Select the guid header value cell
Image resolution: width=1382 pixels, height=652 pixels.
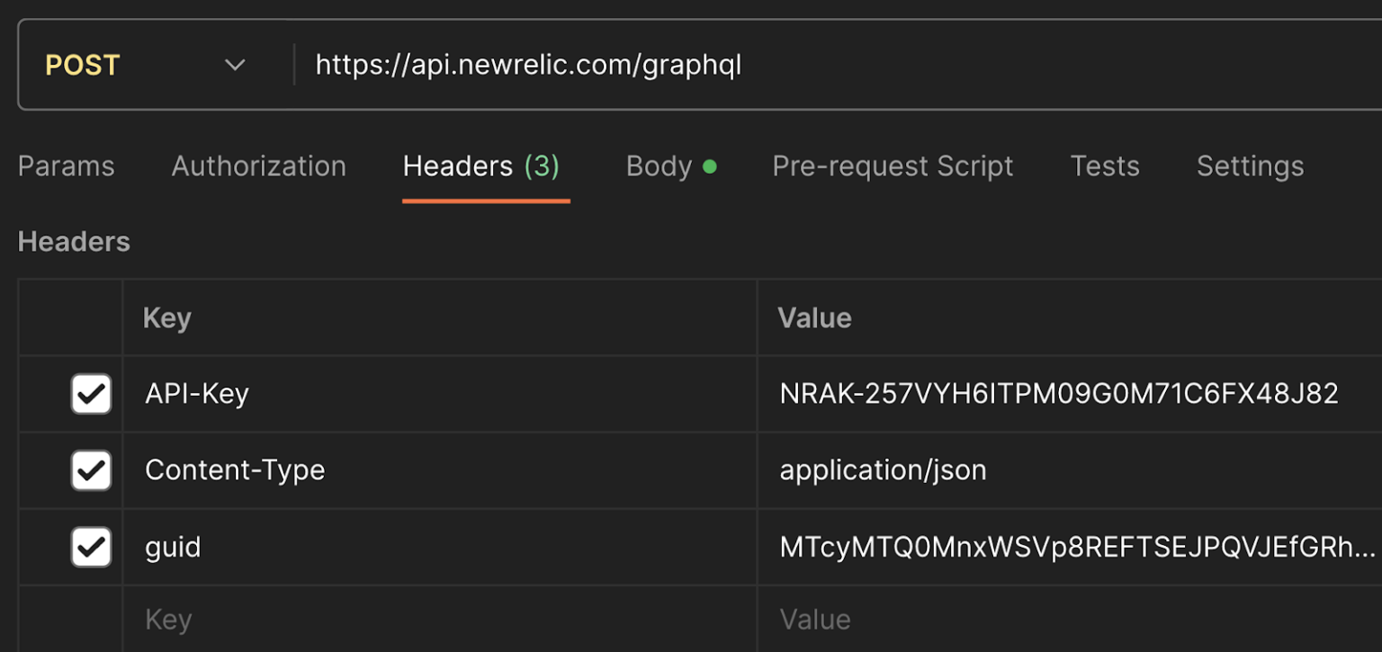tap(1076, 547)
